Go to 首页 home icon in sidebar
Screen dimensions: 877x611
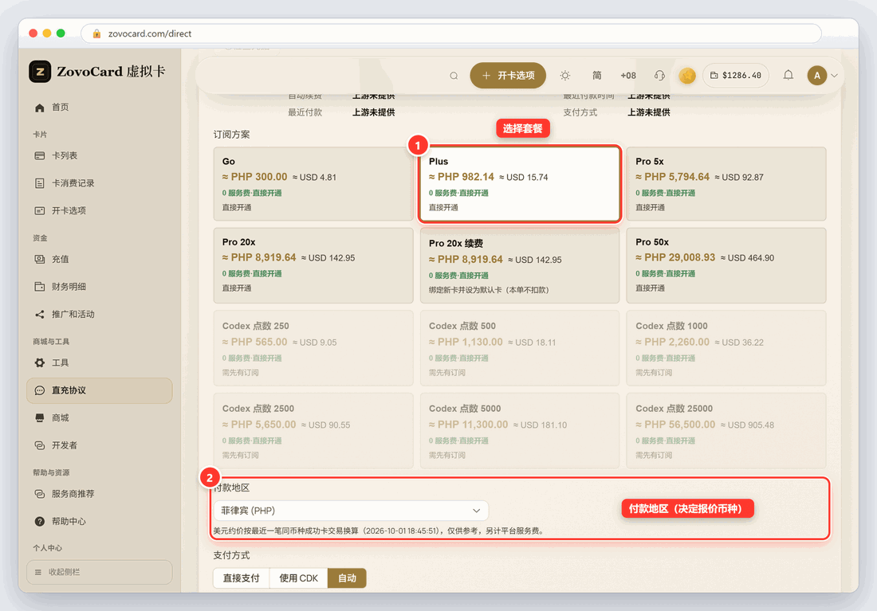[39, 108]
